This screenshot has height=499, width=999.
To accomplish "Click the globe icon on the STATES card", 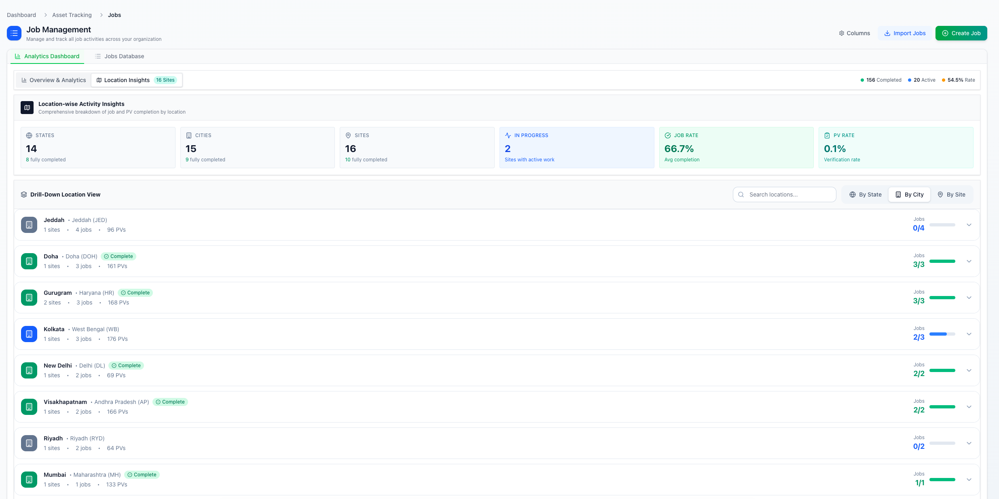I will coord(29,135).
